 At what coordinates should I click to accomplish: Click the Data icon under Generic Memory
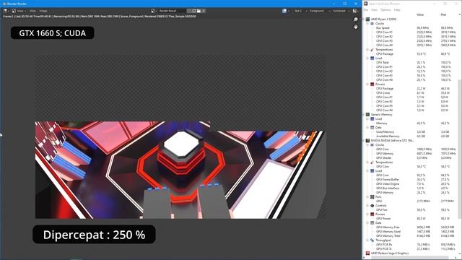pyautogui.click(x=372, y=128)
